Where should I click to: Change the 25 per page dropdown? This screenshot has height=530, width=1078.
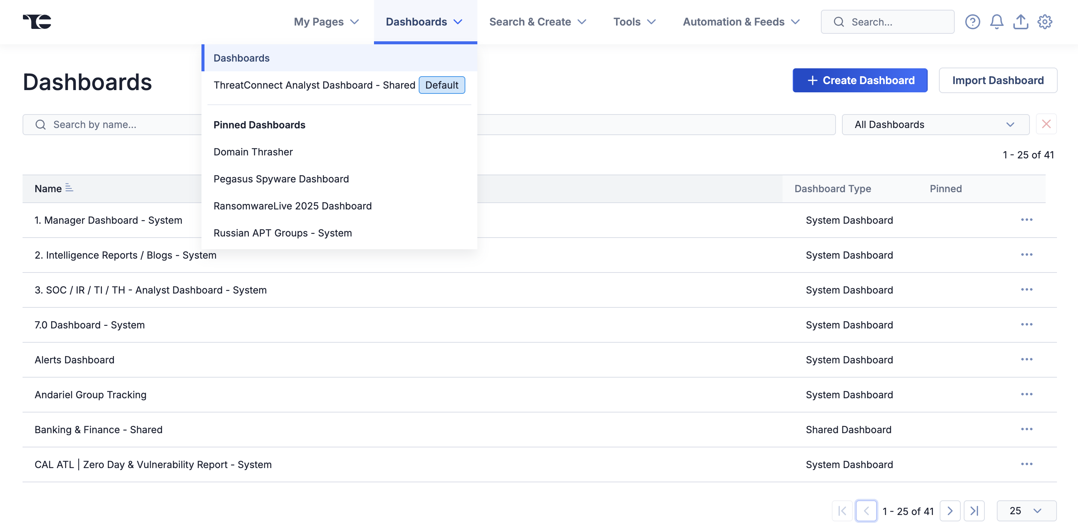[1026, 511]
